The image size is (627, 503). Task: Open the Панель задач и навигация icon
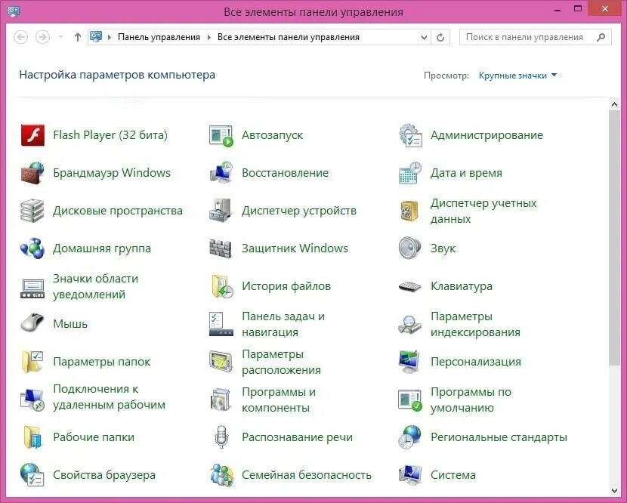221,324
